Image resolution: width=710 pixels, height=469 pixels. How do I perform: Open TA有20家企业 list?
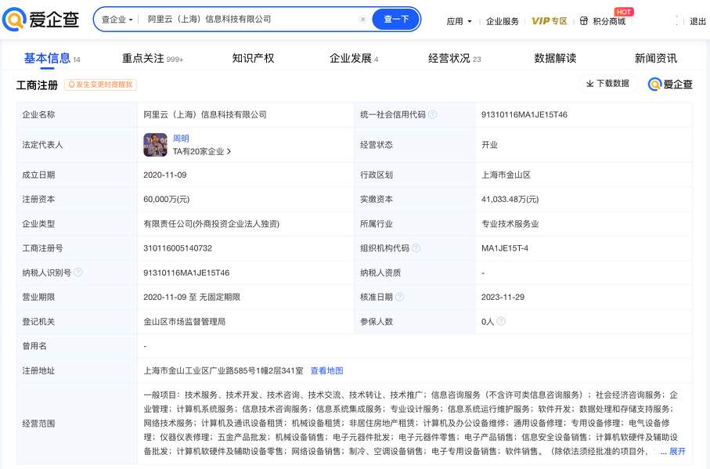[x=202, y=151]
